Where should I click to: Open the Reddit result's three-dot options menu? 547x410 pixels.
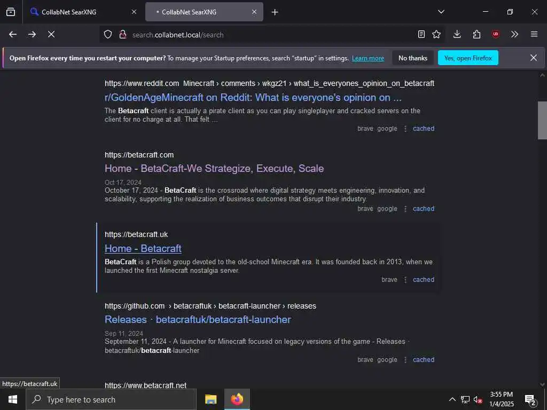(x=405, y=129)
